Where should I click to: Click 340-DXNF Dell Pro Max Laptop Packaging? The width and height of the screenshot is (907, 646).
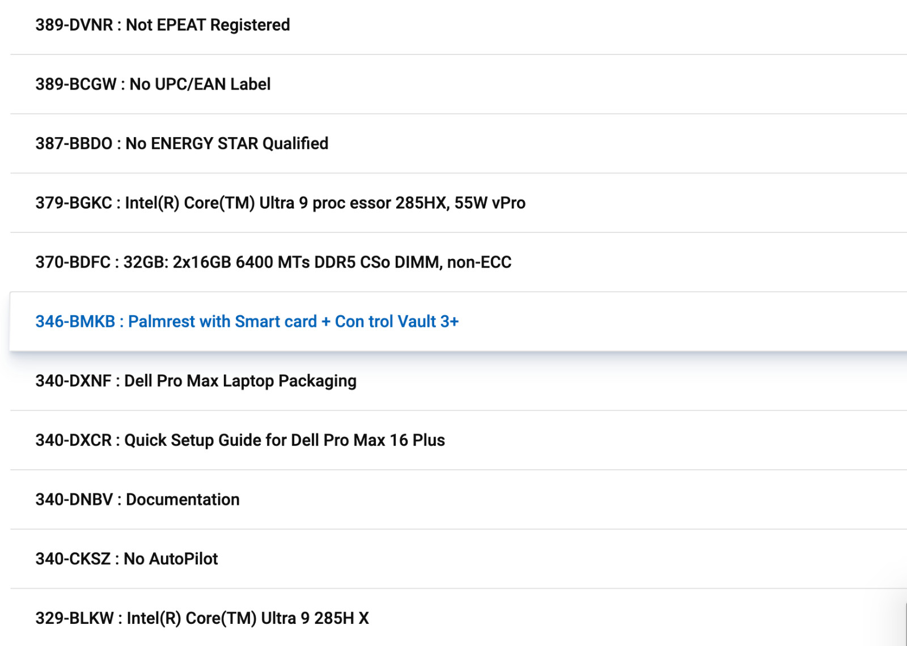459,381
